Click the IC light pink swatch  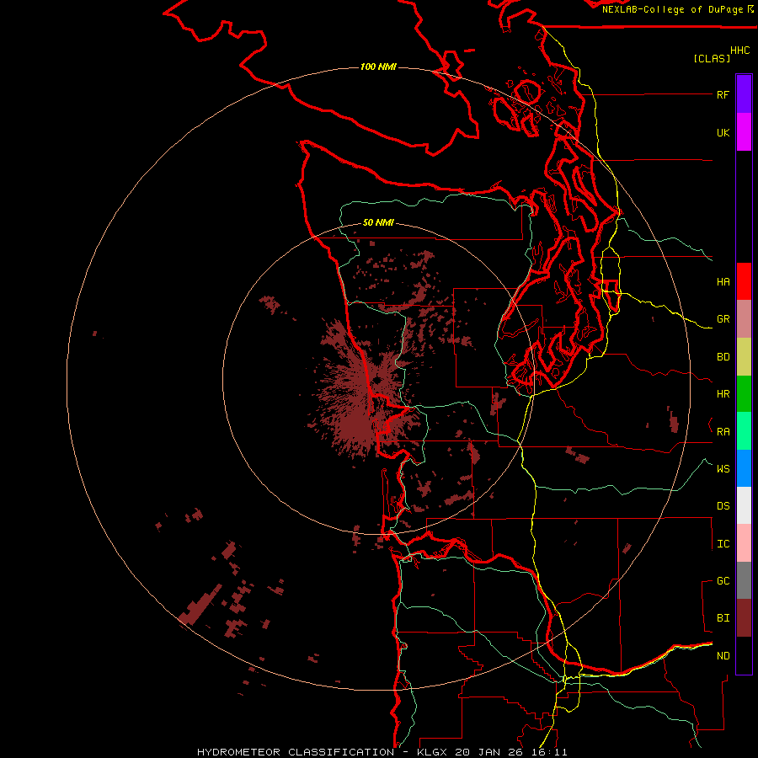point(744,543)
